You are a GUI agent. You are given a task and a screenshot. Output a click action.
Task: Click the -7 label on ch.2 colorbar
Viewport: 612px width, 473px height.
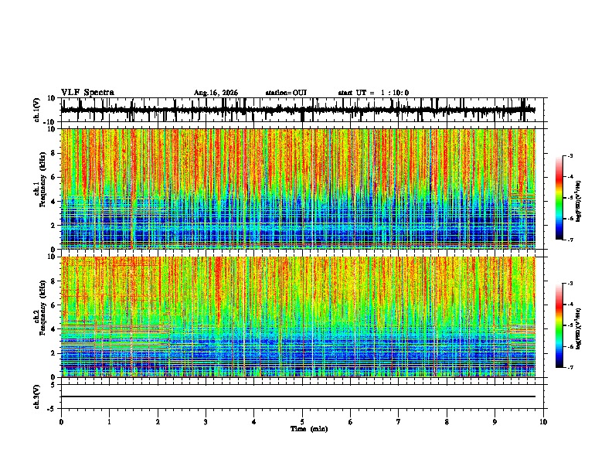click(569, 367)
